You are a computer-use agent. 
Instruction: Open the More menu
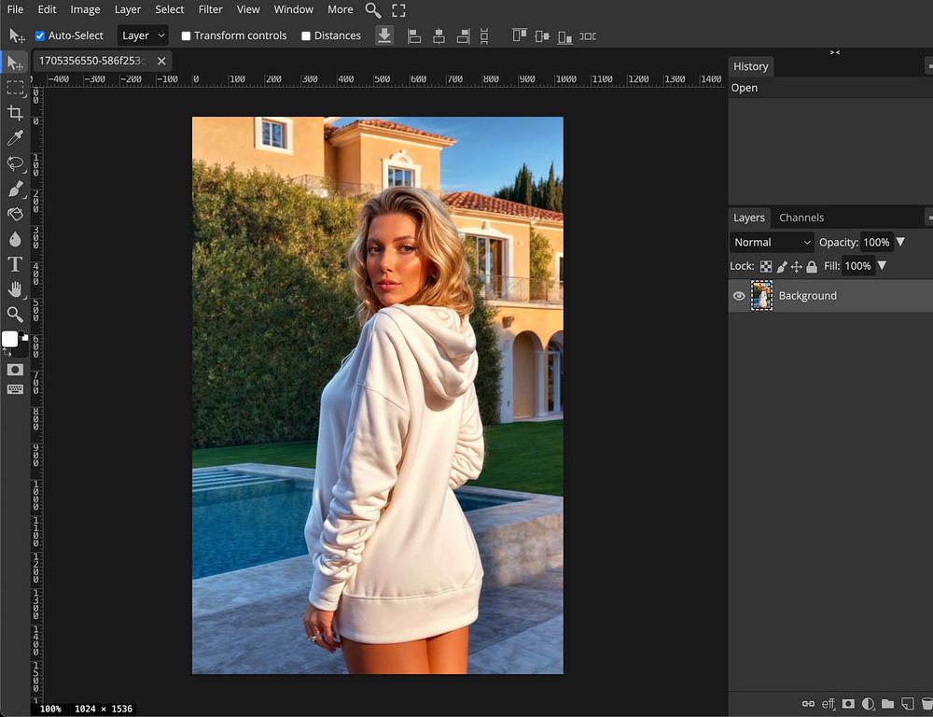tap(340, 9)
